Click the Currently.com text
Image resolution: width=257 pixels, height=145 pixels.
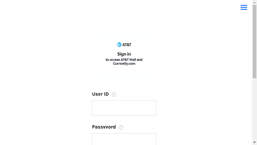point(124,63)
